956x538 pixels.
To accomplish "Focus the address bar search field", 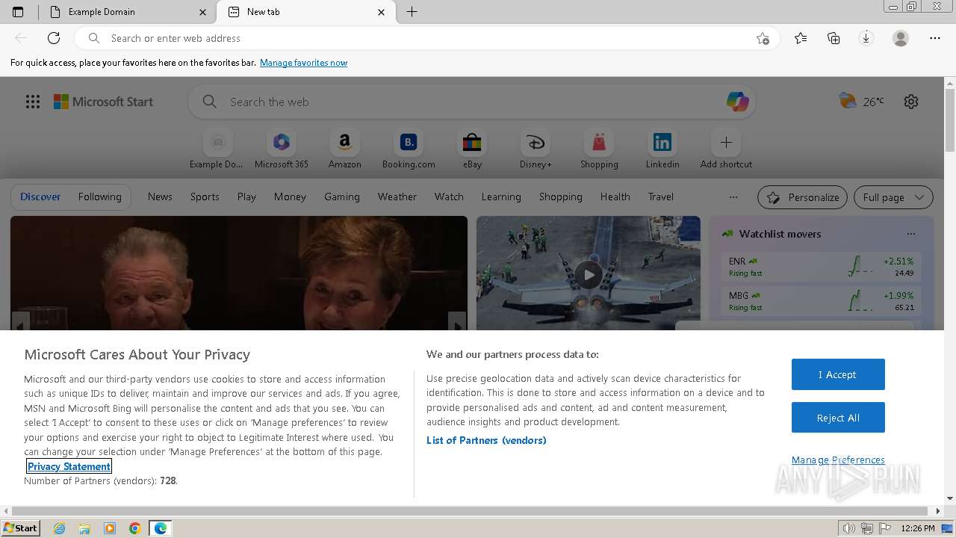I will 426,38.
